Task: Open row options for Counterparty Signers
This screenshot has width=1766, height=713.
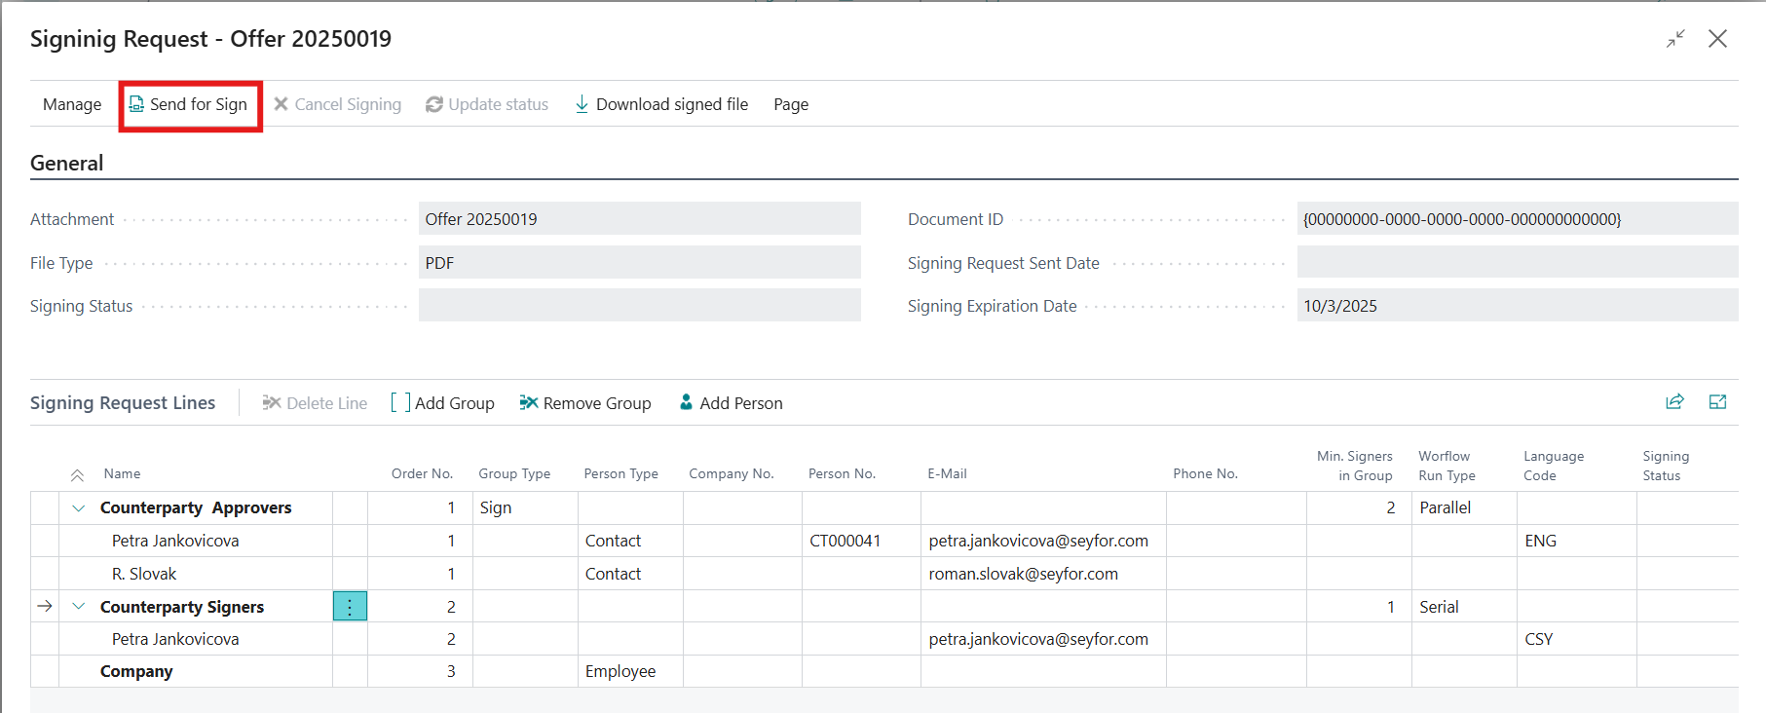Action: coord(350,607)
